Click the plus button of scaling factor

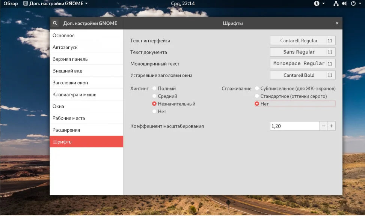[x=332, y=126]
